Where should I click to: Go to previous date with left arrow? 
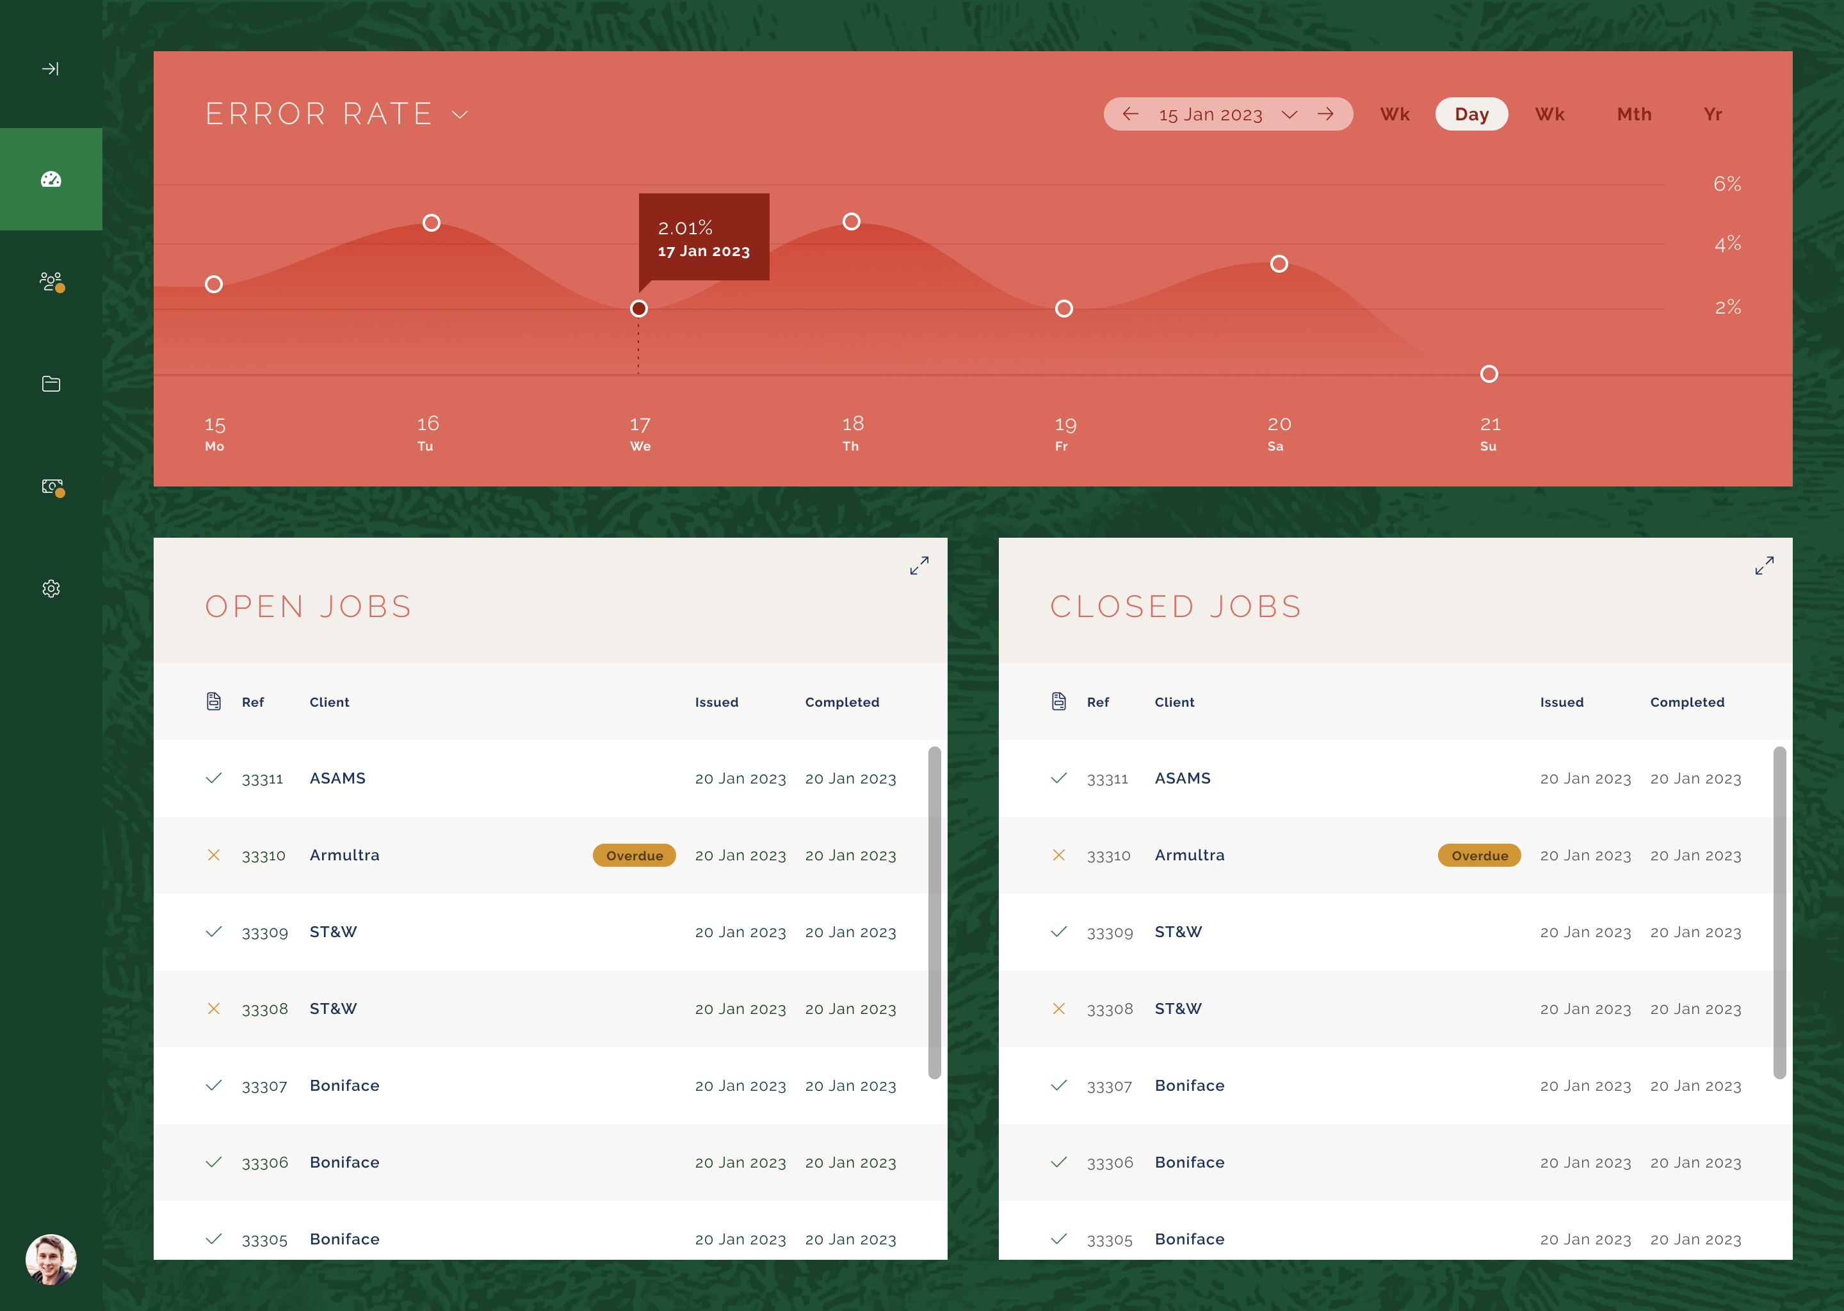pos(1130,114)
